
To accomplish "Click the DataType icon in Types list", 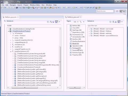I will click(x=71, y=30).
